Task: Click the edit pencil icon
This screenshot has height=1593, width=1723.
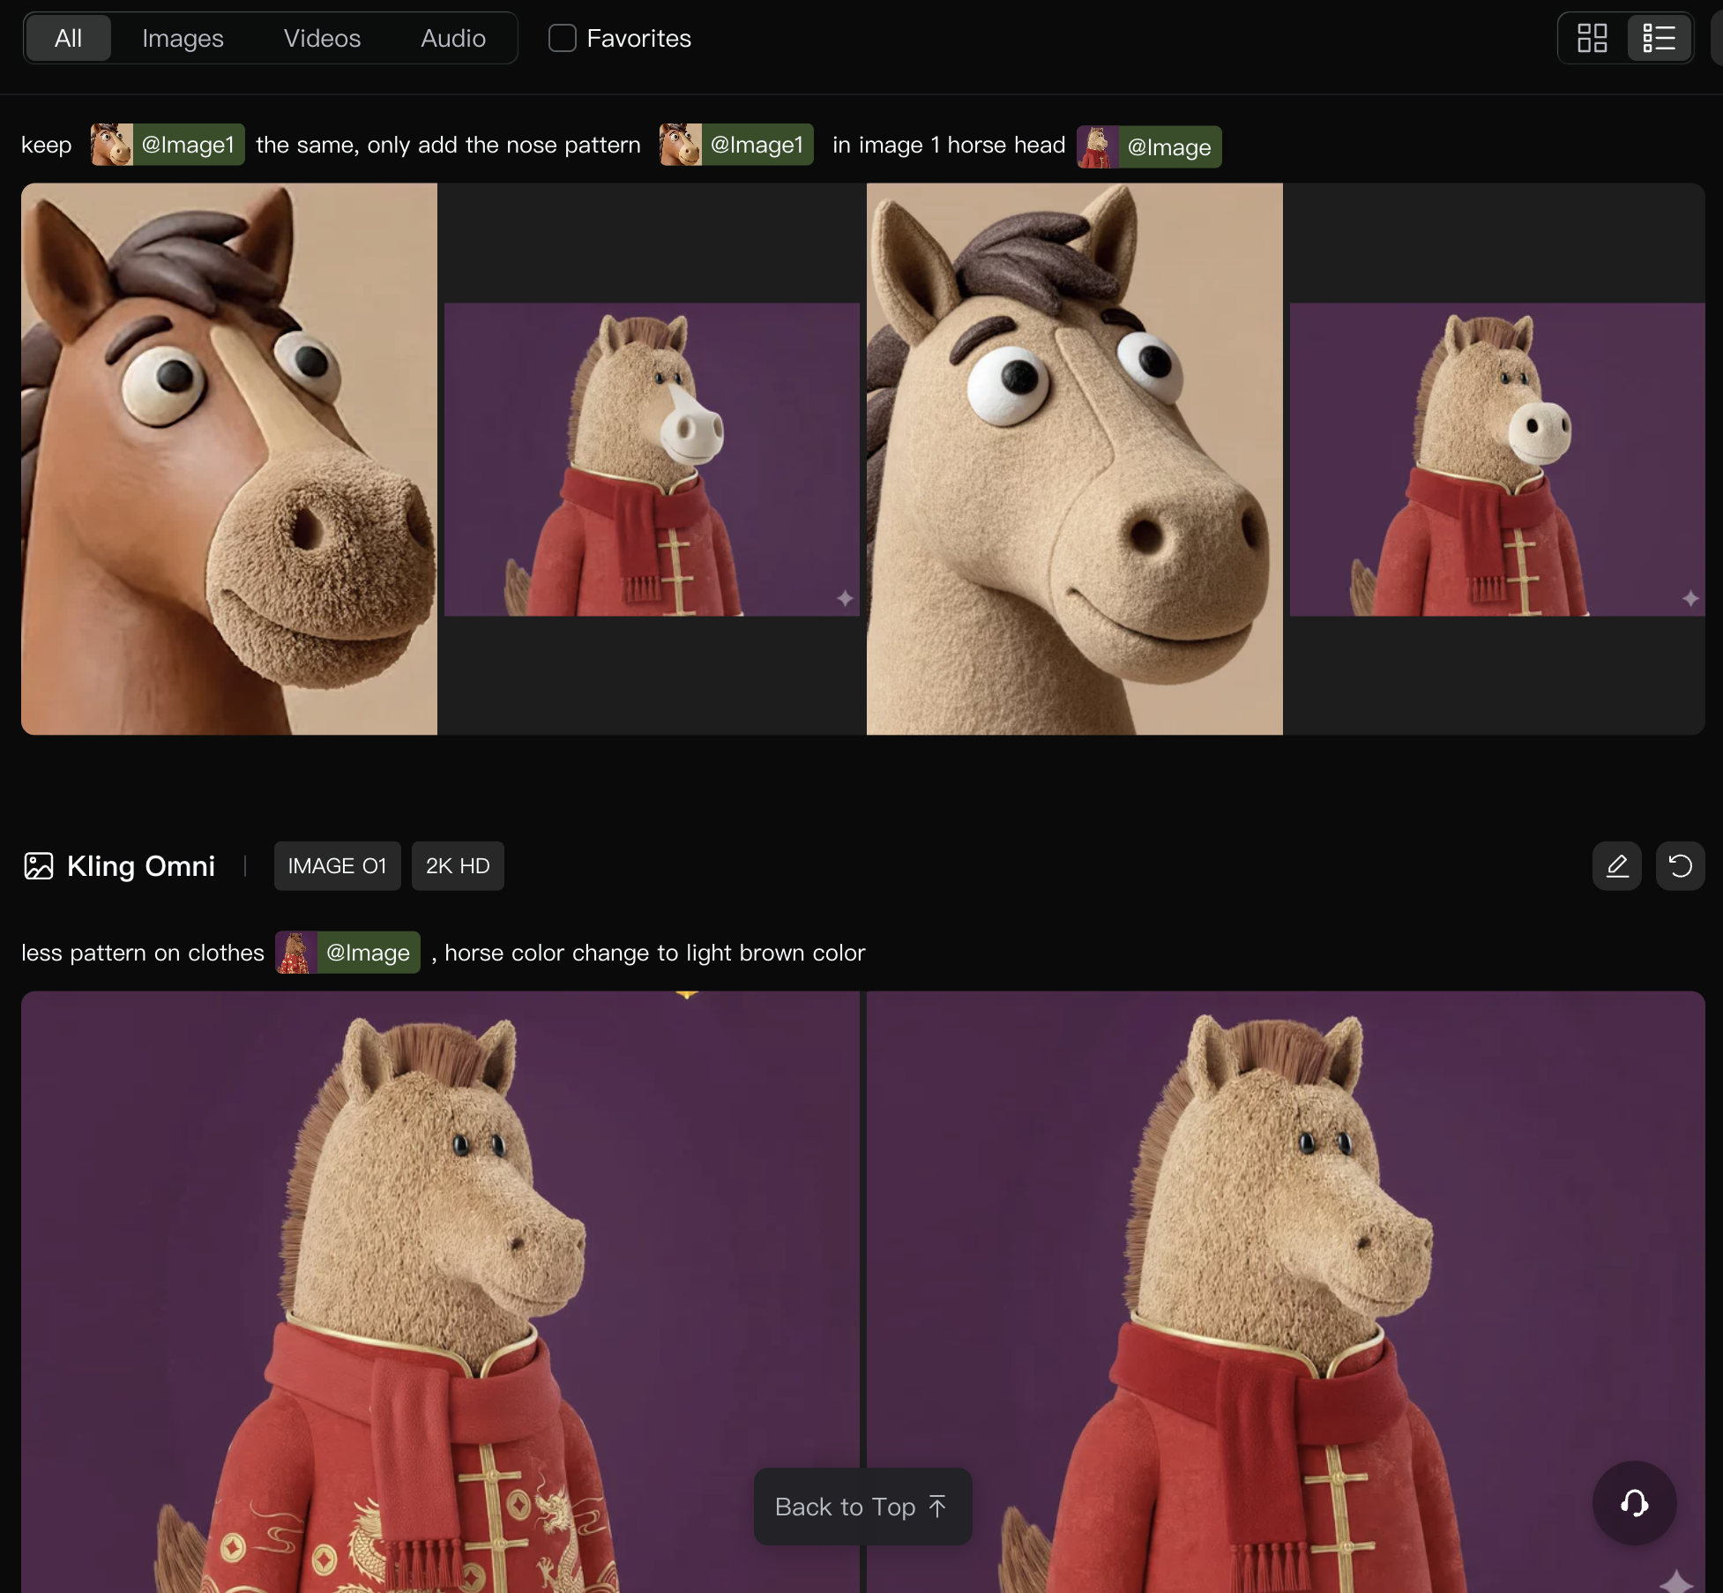Action: (x=1616, y=866)
